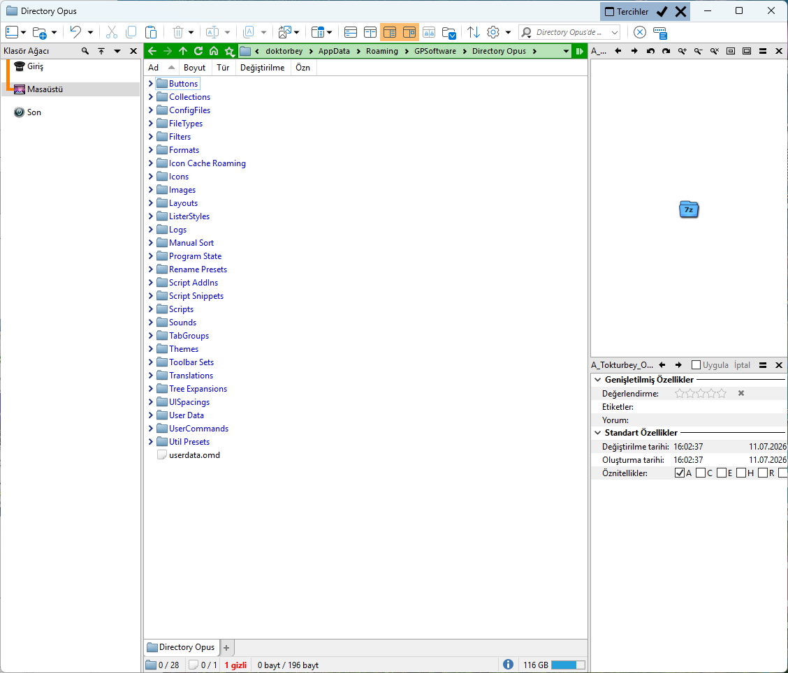788x673 pixels.
Task: Clear the rating with the X button
Action: tap(740, 393)
